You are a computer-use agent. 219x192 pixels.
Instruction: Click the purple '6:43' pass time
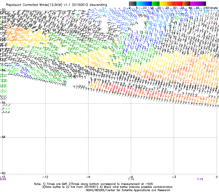coord(3,179)
